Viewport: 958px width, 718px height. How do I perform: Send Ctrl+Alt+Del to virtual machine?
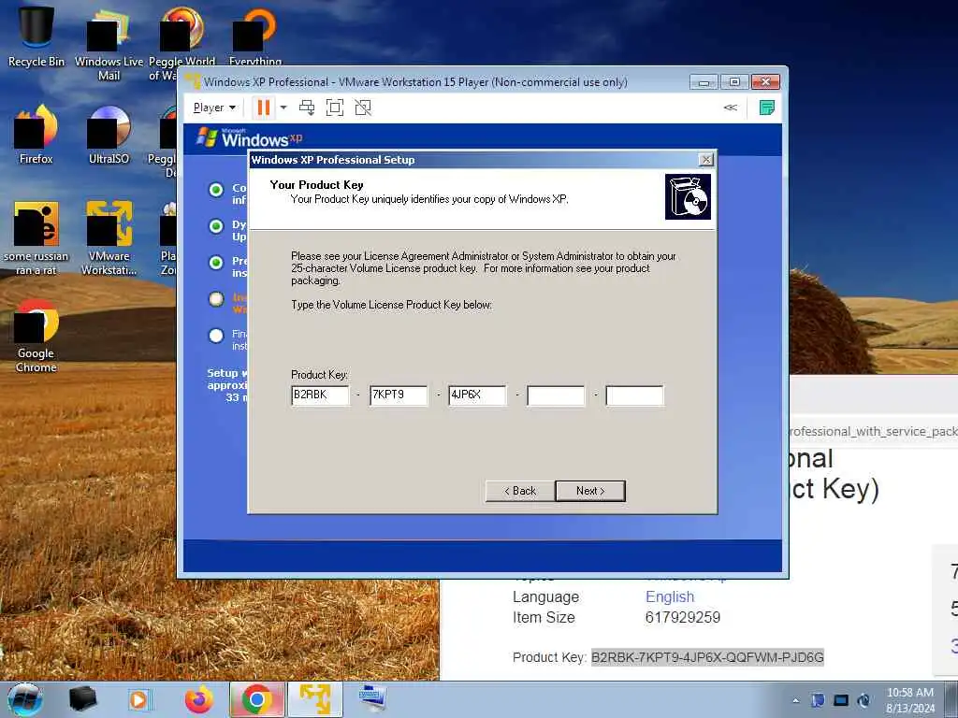tap(307, 108)
